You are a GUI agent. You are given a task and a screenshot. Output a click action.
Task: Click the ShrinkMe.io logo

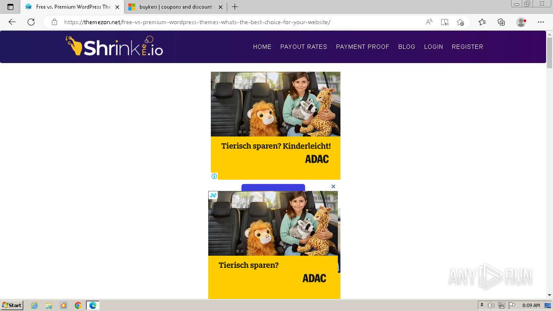[x=114, y=46]
